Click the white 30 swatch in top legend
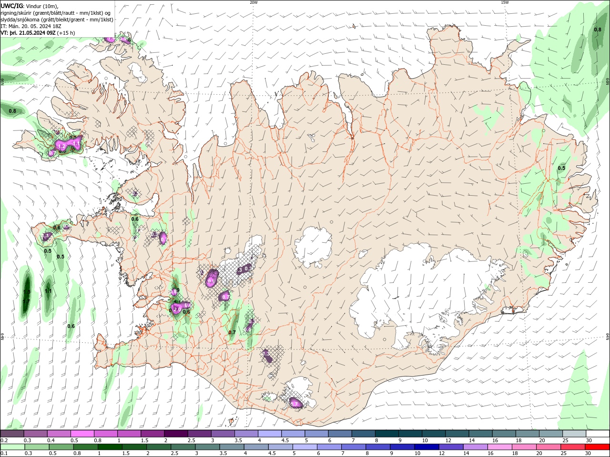The width and height of the screenshot is (610, 457). (598, 434)
